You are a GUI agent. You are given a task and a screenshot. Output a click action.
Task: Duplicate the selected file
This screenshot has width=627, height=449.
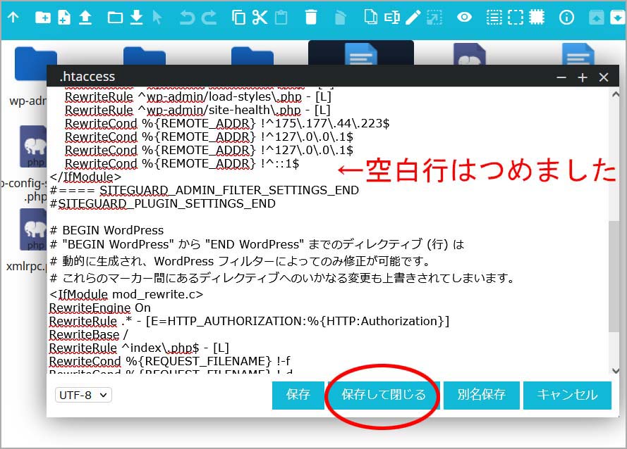click(370, 17)
